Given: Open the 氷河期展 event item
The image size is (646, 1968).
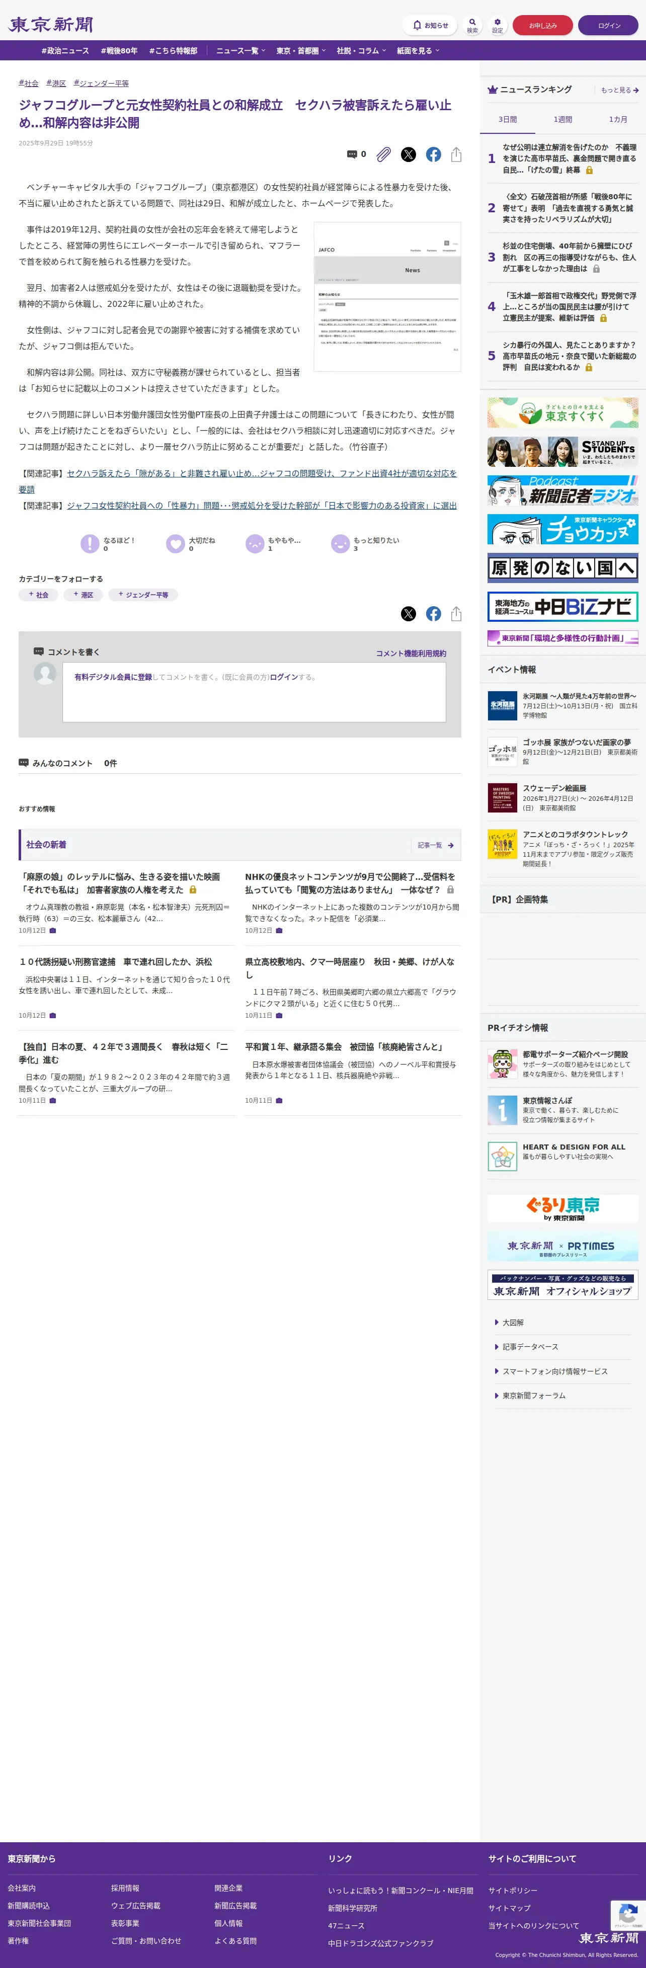Looking at the screenshot, I should 562,706.
